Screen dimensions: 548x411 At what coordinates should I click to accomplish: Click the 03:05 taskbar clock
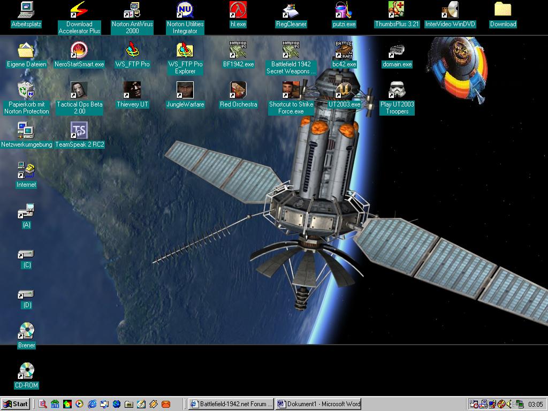[x=535, y=405]
